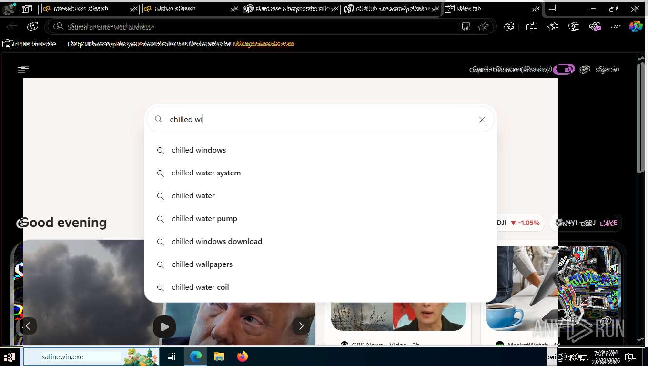Screen dimensions: 648x366
Task: Click the Sign in link
Action: [x=607, y=70]
